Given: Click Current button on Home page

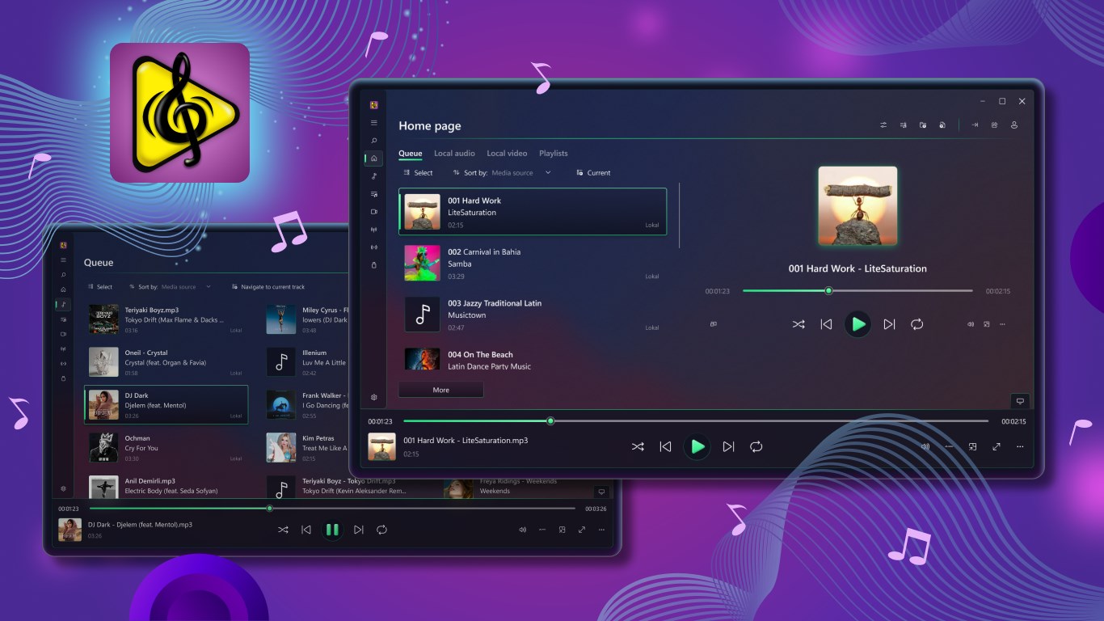Looking at the screenshot, I should click(593, 173).
